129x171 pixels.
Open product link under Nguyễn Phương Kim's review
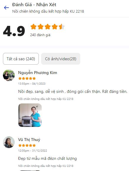[46, 99]
